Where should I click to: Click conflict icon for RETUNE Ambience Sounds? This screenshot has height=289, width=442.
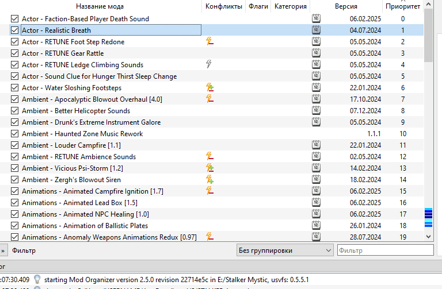[209, 156]
